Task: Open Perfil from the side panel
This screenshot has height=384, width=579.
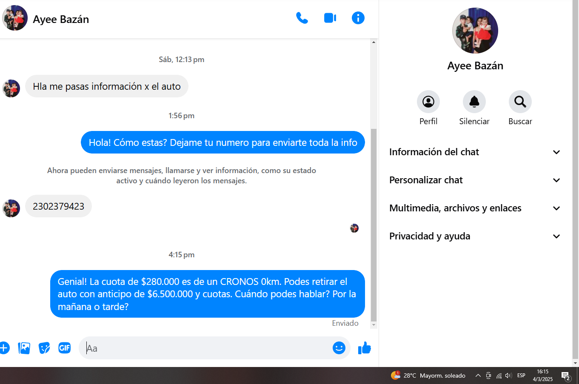Action: [428, 102]
